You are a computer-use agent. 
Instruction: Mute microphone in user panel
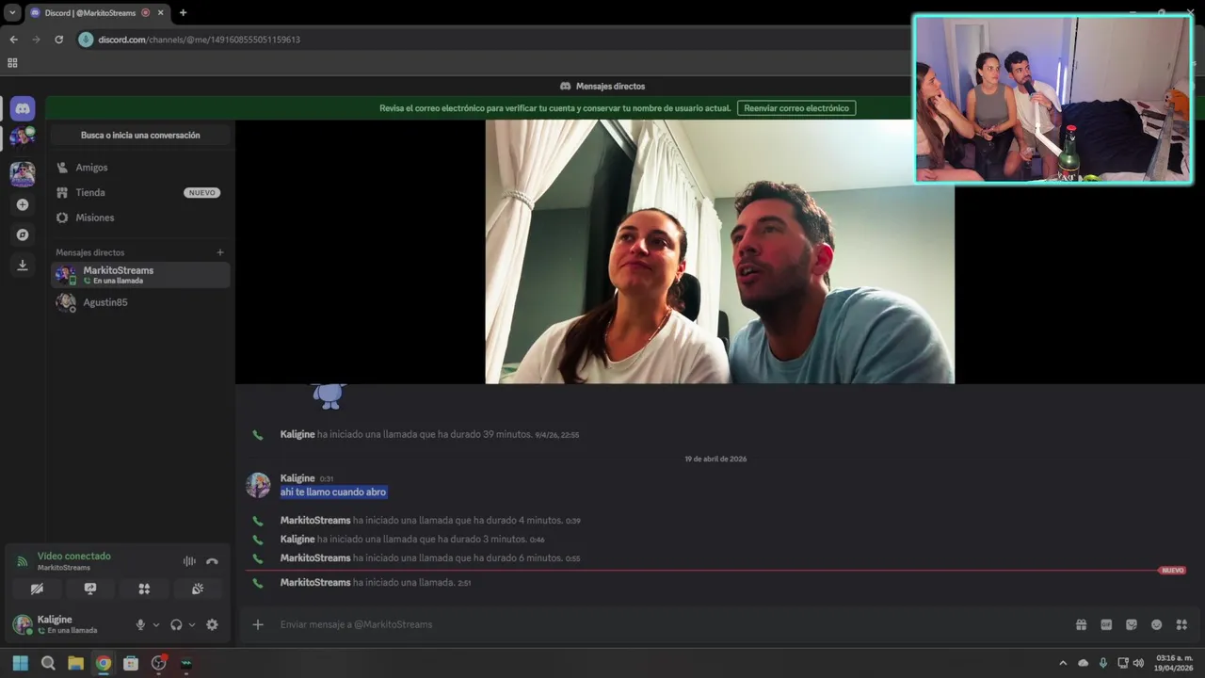coord(140,624)
